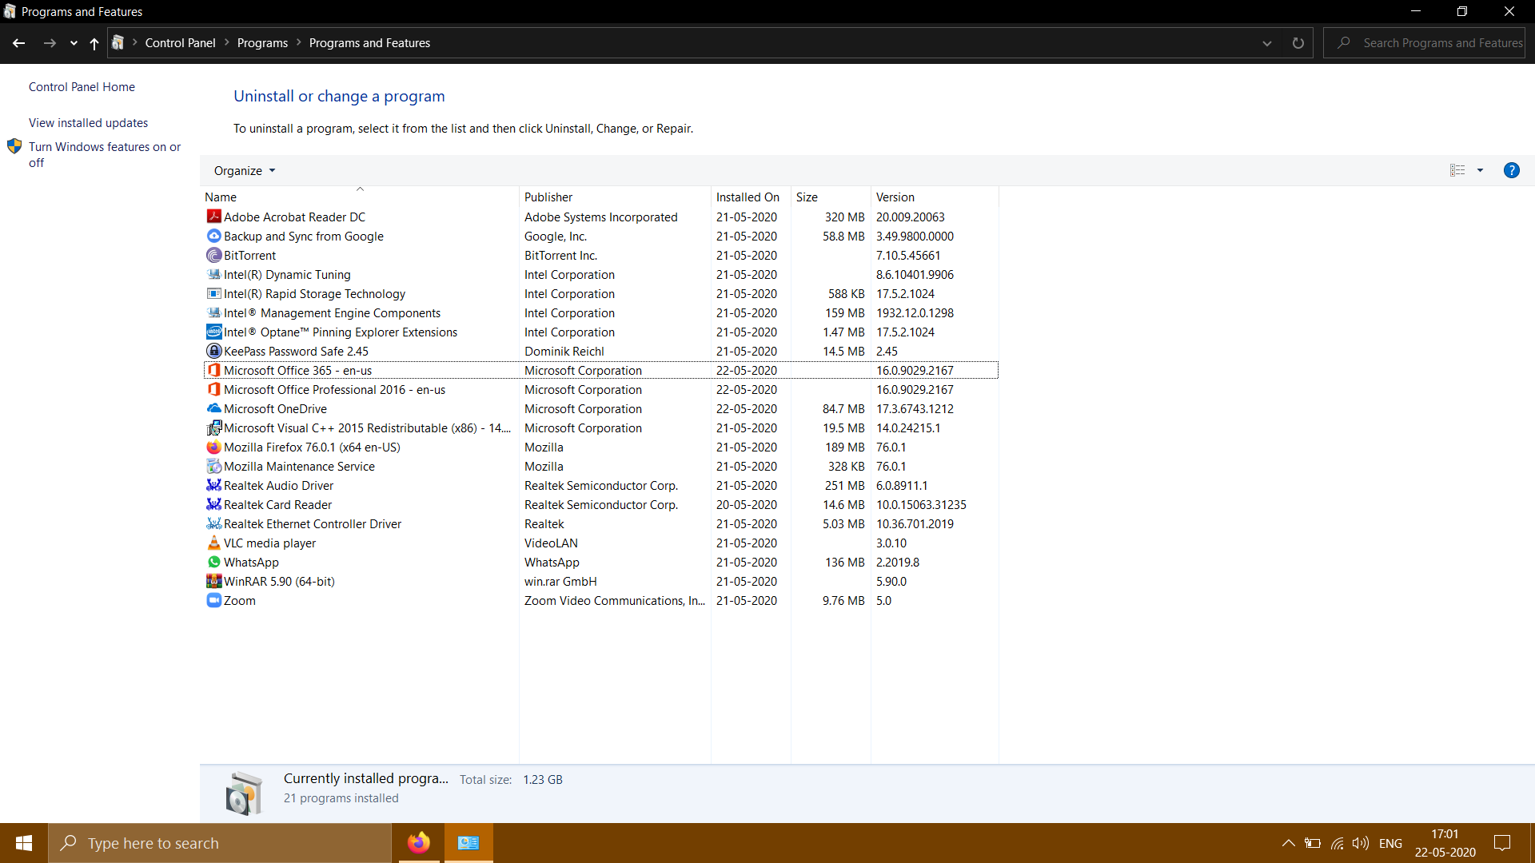This screenshot has height=863, width=1535.
Task: Go back with the back arrow
Action: tap(19, 43)
